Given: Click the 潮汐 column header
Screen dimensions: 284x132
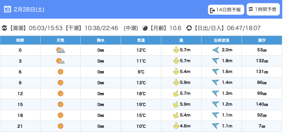Looking at the screenshot, I should pyautogui.click(x=262, y=40).
